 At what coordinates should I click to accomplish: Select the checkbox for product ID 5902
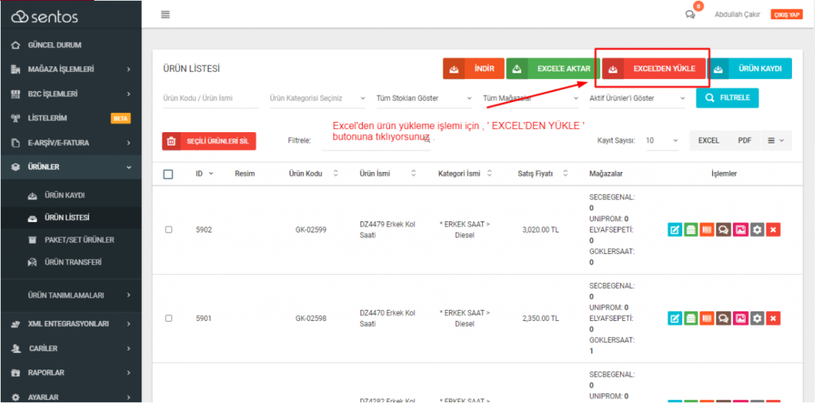(x=168, y=229)
